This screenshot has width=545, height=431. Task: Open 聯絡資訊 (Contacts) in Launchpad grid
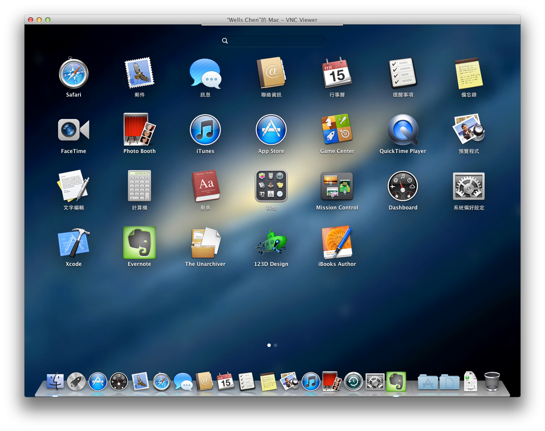coord(271,73)
